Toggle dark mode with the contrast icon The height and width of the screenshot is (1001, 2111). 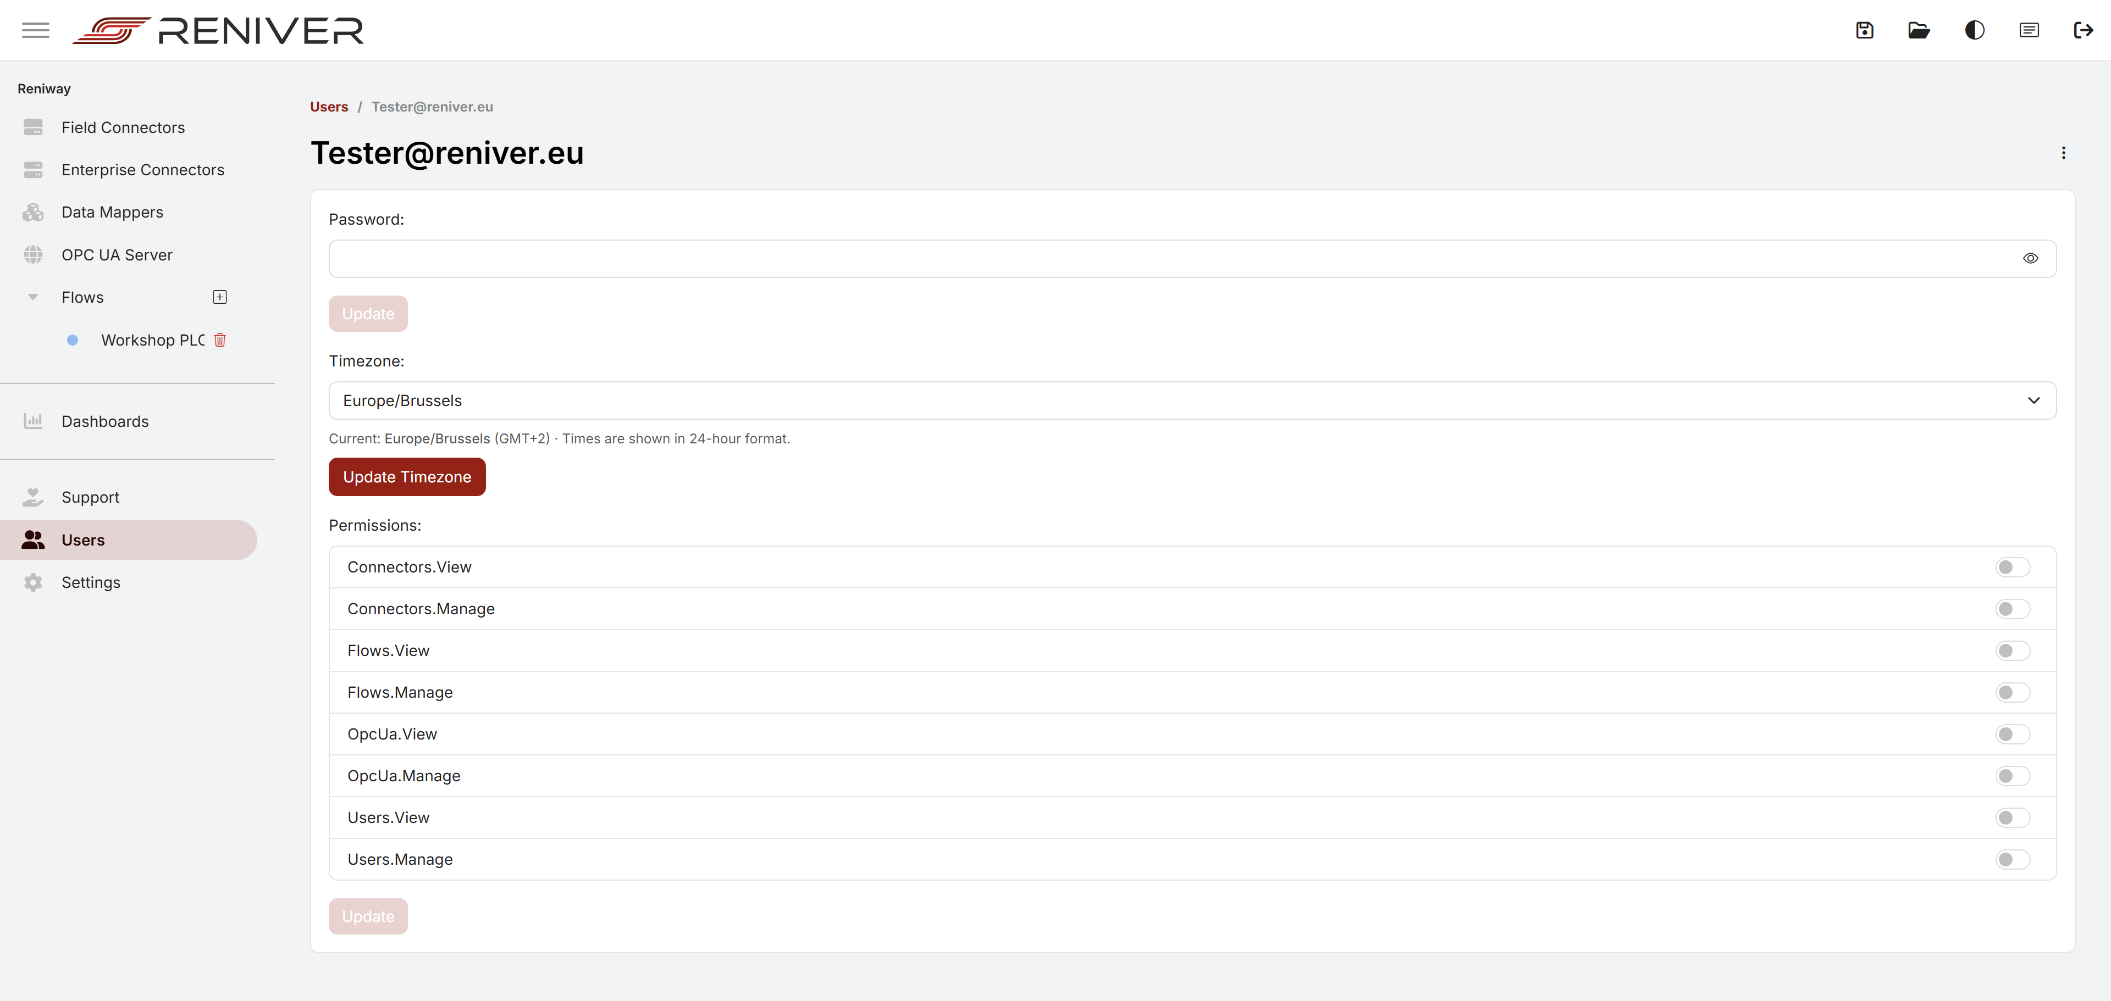[1974, 30]
